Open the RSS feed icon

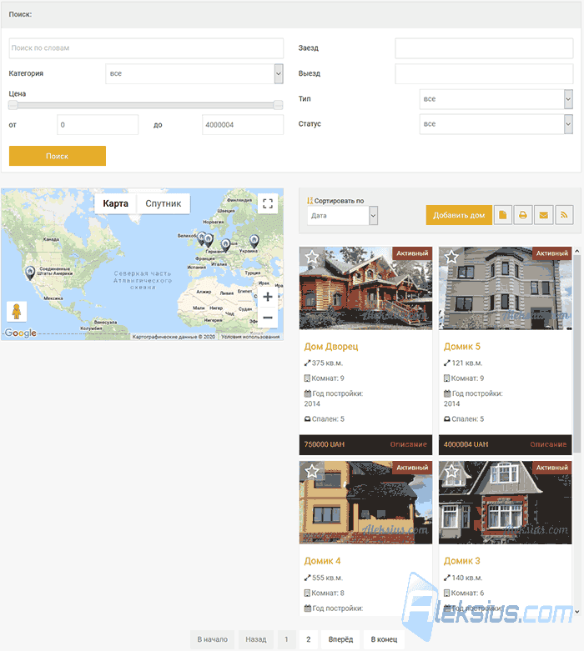point(564,215)
